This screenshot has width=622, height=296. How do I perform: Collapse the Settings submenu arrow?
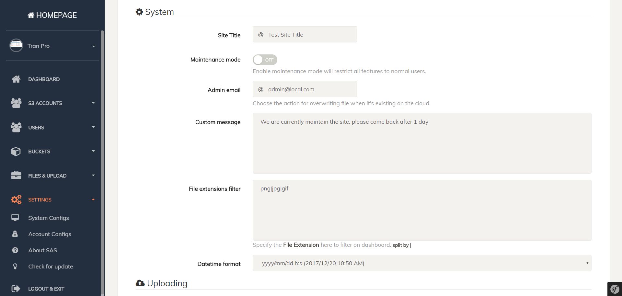tap(93, 199)
